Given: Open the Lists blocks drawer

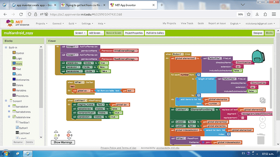Looking at the screenshot, I should click(17, 74).
